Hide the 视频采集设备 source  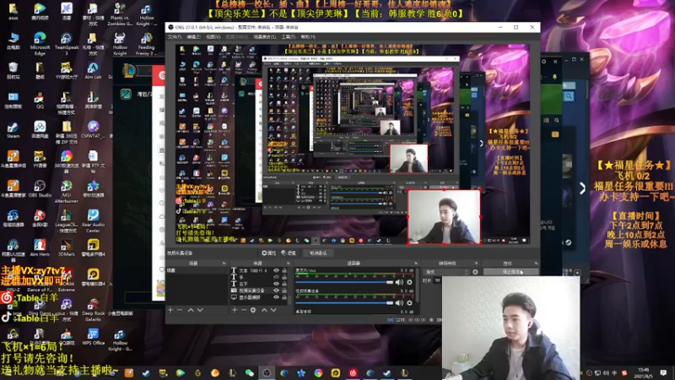click(277, 290)
